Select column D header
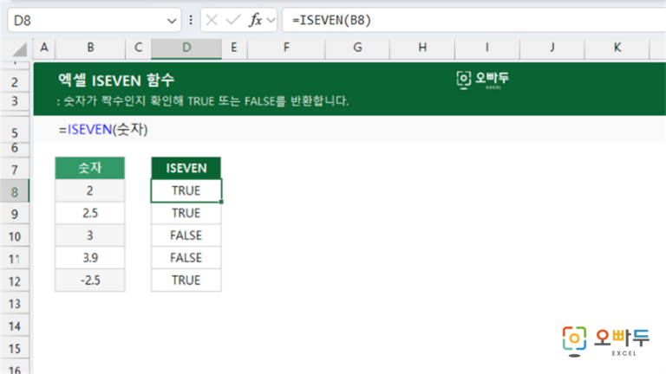The width and height of the screenshot is (666, 374). pos(186,48)
